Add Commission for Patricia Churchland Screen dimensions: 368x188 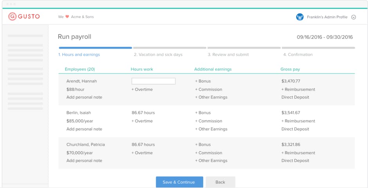[x=209, y=153]
